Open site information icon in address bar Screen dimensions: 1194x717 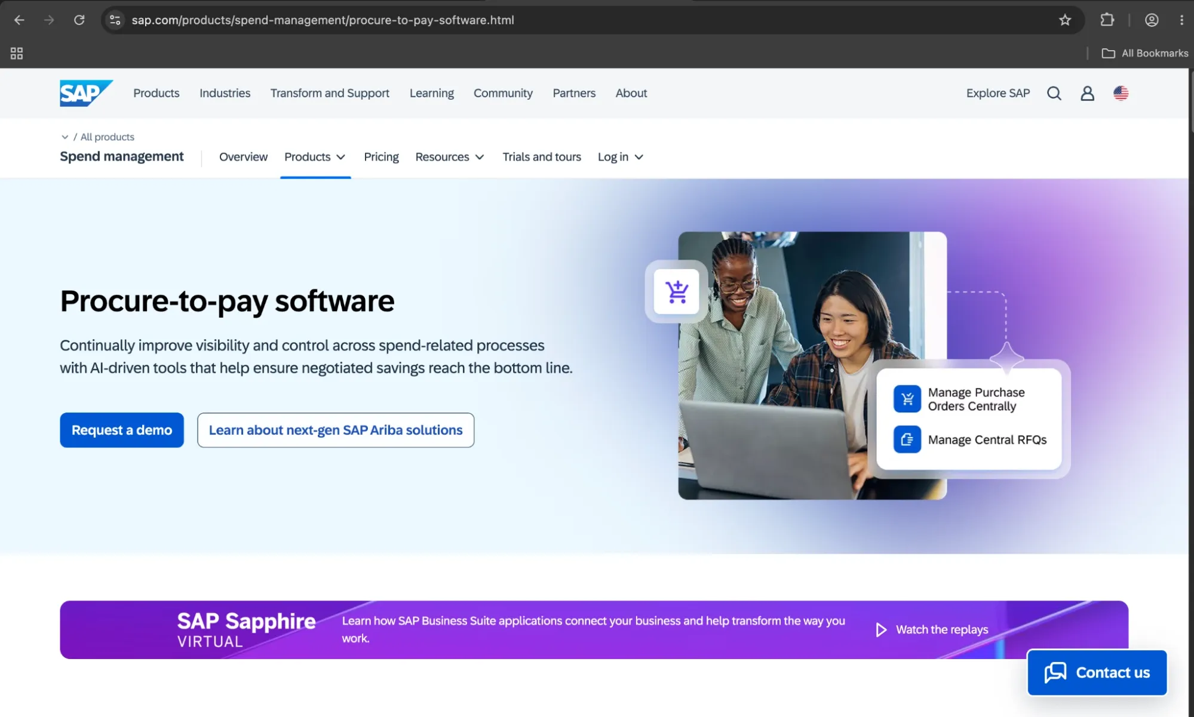[115, 20]
